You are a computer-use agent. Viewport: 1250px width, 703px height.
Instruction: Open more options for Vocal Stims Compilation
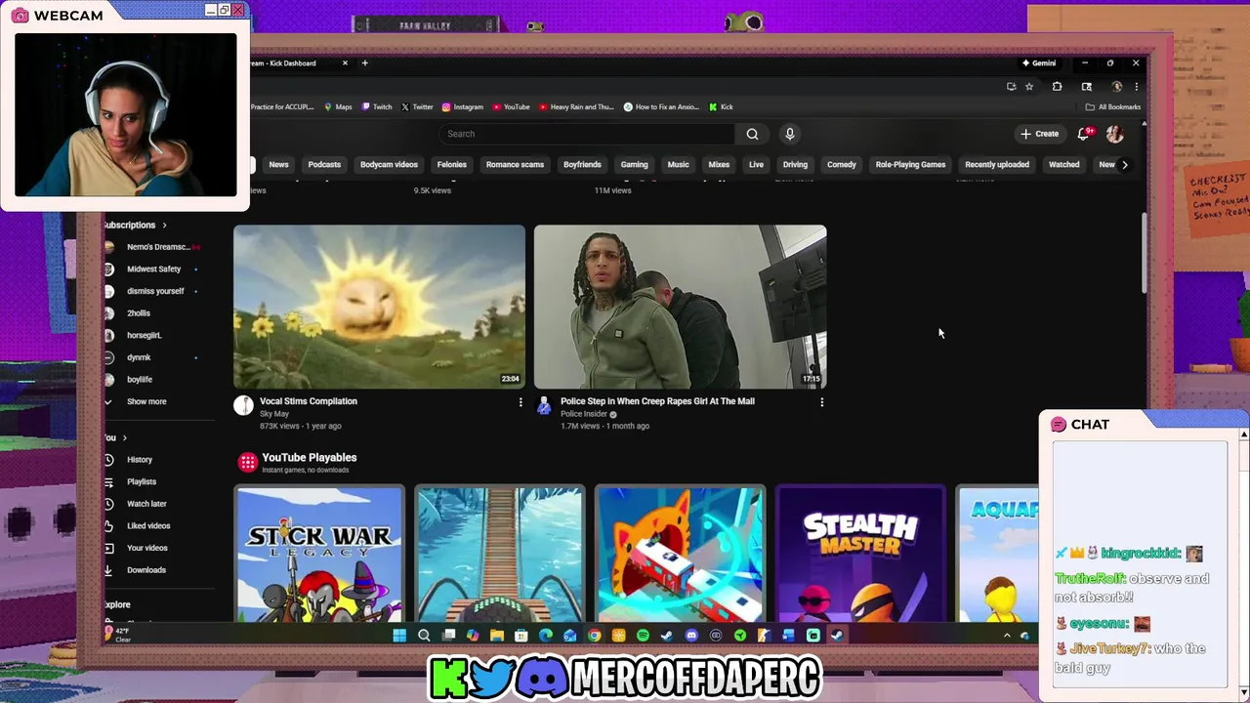[521, 402]
